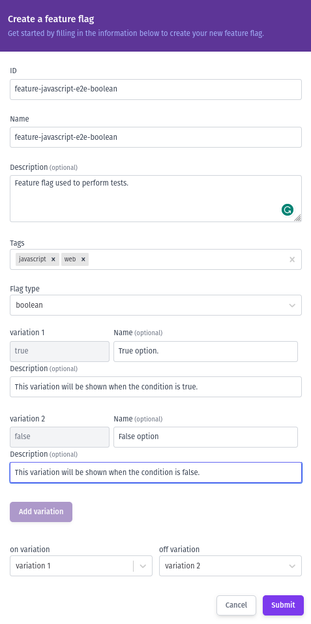Click variation 2 description field
Screen dimensions: 311x624
(156, 472)
